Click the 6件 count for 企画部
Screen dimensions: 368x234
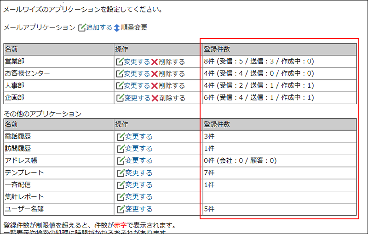click(209, 98)
